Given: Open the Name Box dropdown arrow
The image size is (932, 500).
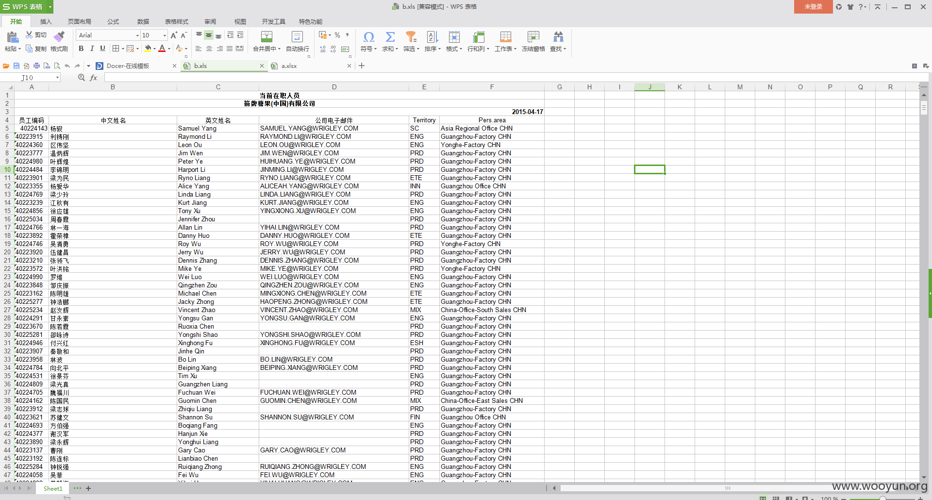Looking at the screenshot, I should 57,78.
